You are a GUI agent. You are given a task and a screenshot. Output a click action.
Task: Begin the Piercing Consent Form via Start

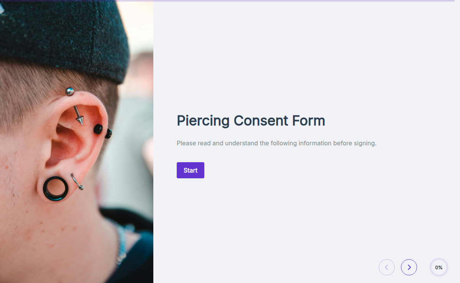190,170
